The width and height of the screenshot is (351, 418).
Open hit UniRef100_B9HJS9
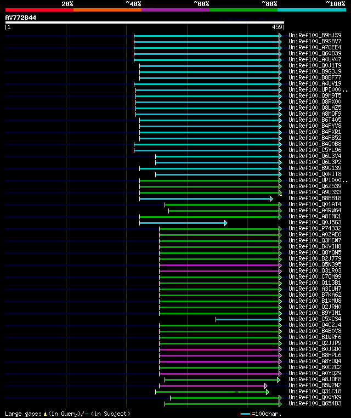pos(315,35)
